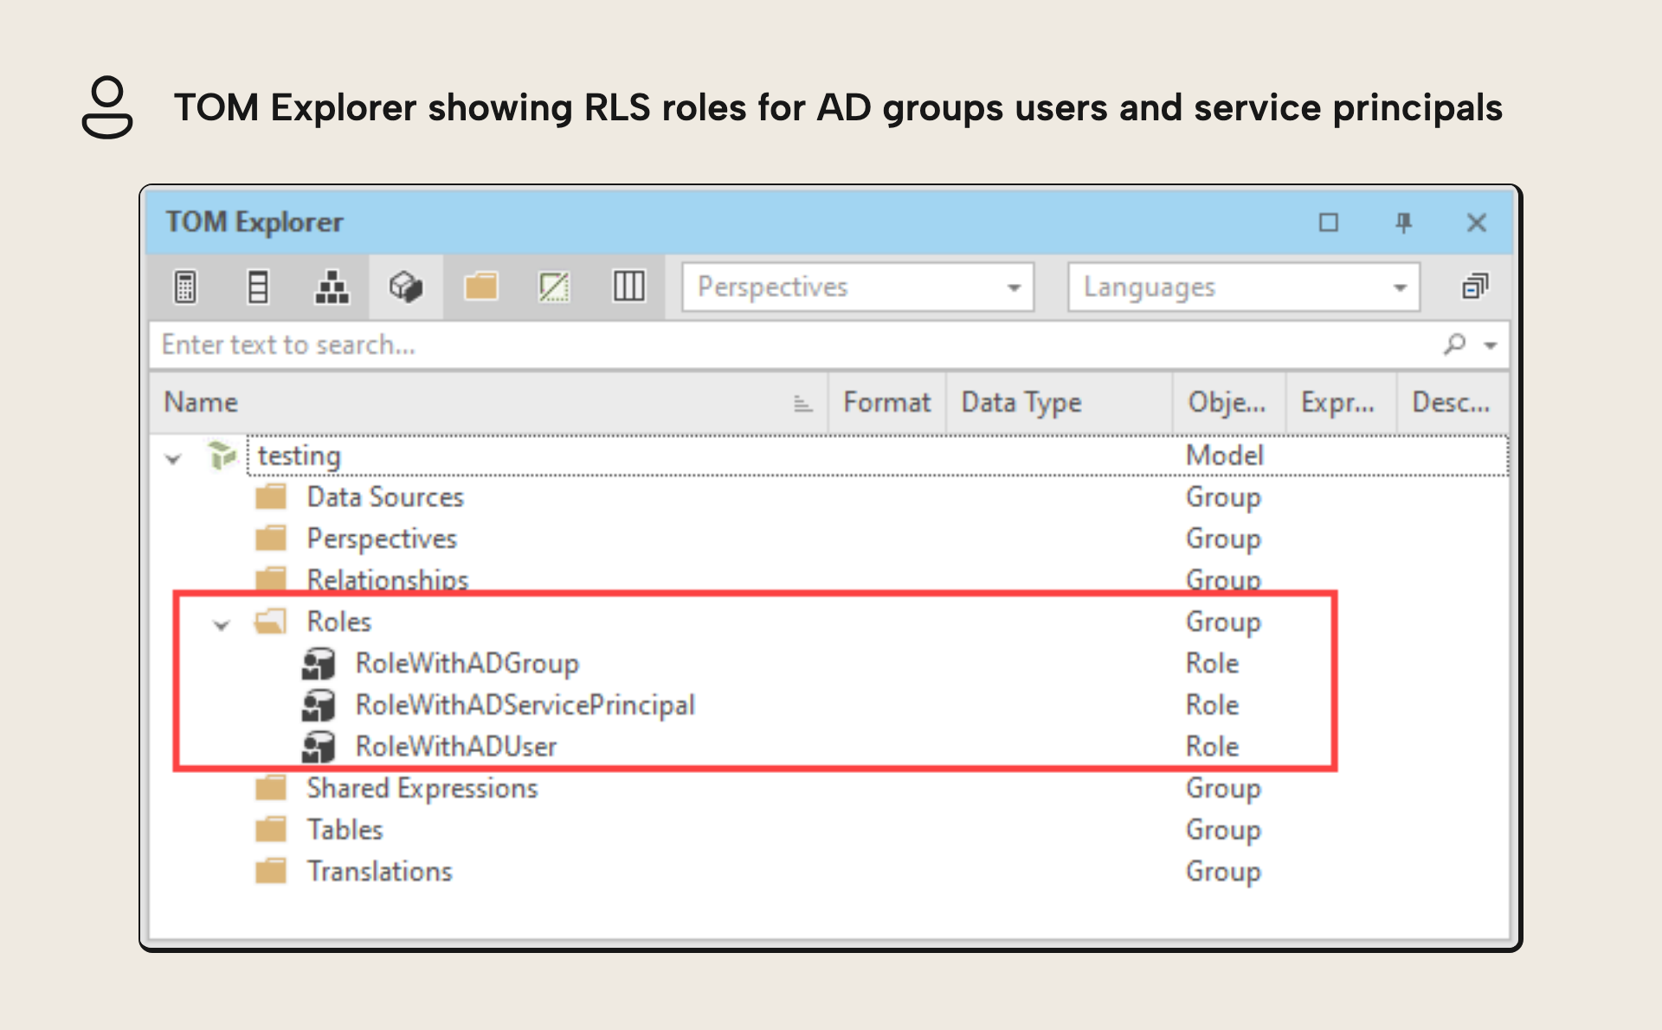Toggle the partitions cube icon
Screen dimensions: 1662x1030
click(x=406, y=286)
